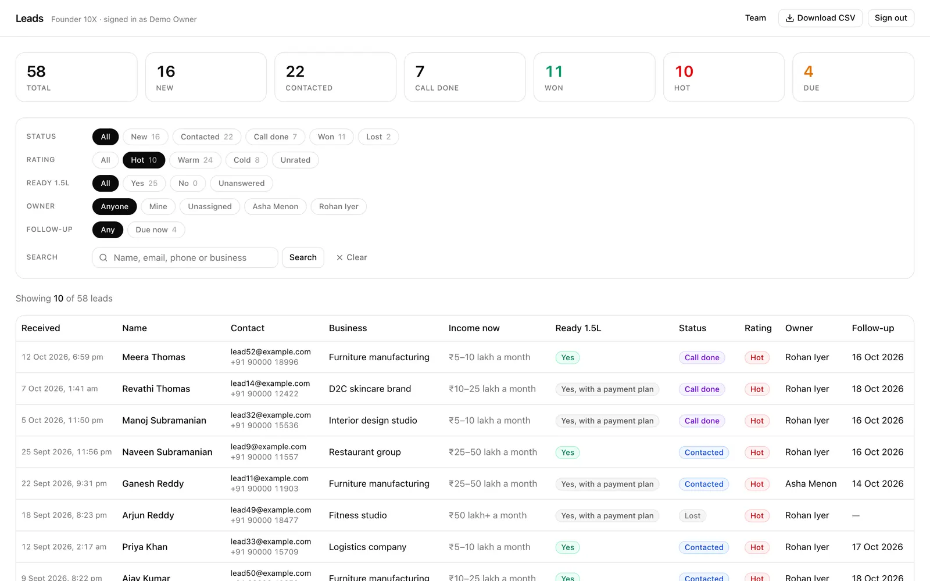Filter Ready 1.5L by Yes 25
Viewport: 930px width, 581px height.
click(144, 183)
